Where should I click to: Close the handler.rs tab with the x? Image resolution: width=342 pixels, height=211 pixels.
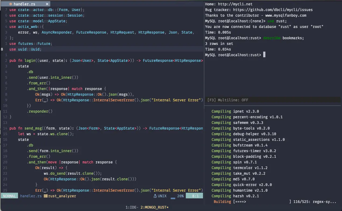coord(47,4)
